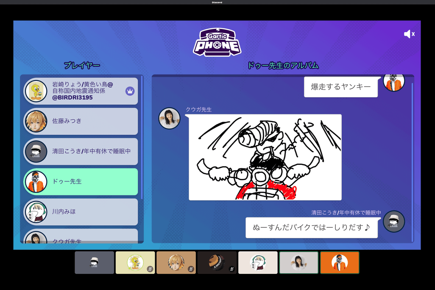Image resolution: width=435 pixels, height=290 pixels.
Task: Click the 清田こうき/年中有休で睡眠中 label in album
Action: [x=346, y=212]
